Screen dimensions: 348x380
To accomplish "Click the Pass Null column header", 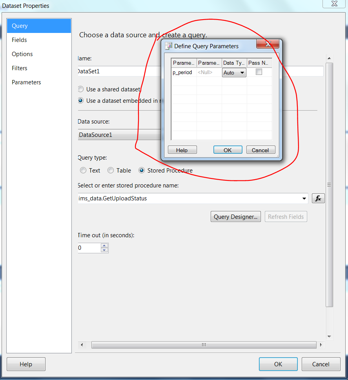I will point(259,63).
